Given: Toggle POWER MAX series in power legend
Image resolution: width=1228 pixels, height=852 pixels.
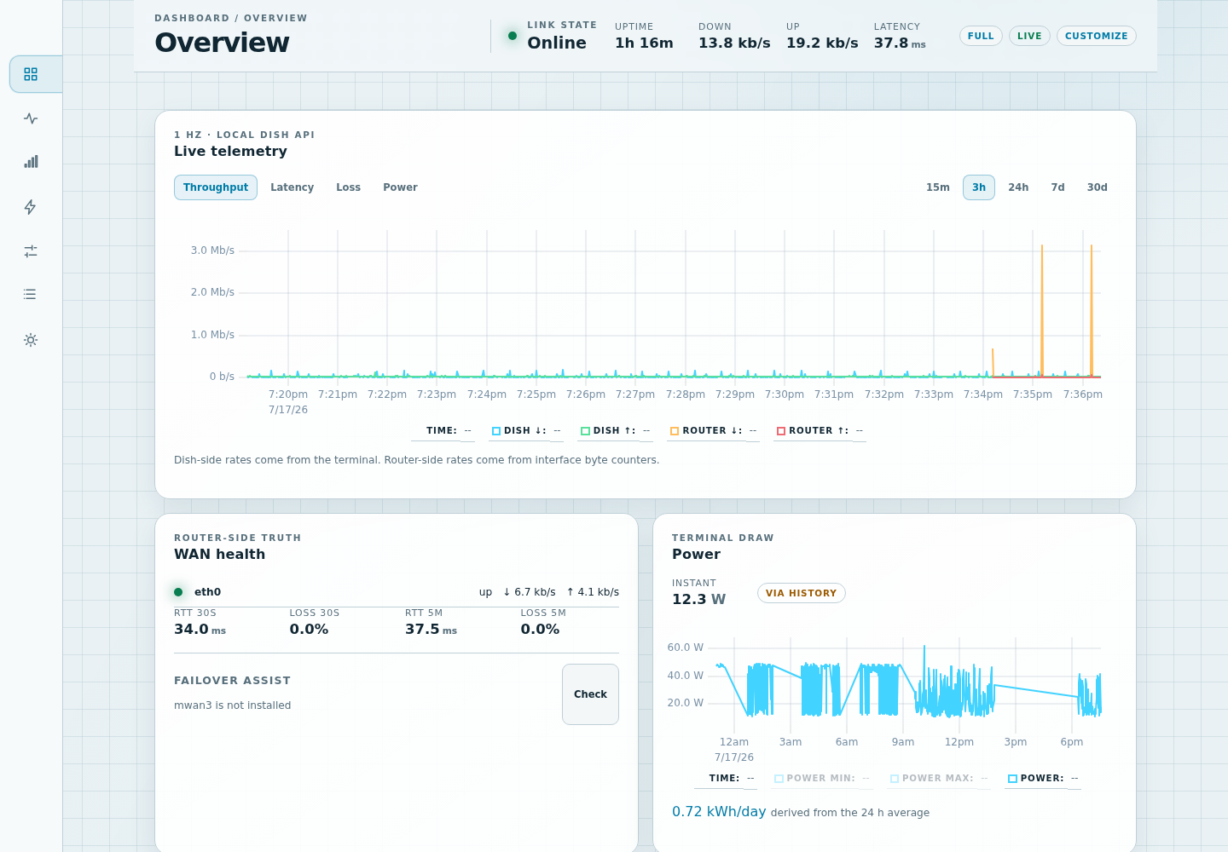Looking at the screenshot, I should [x=939, y=779].
